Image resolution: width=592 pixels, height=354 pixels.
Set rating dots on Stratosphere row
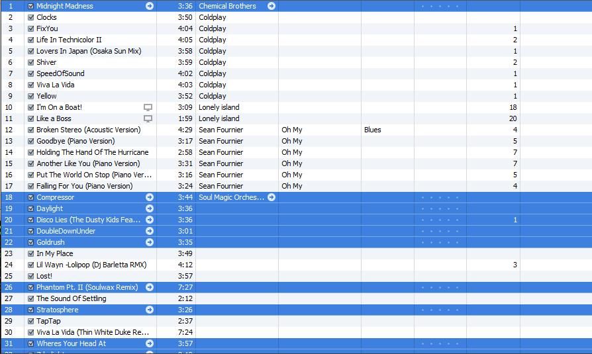[x=440, y=310]
